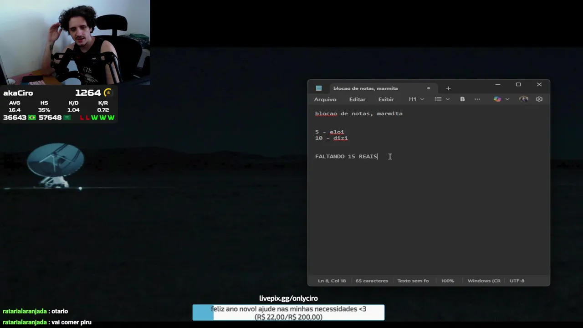Viewport: 583px width, 328px height.
Task: Click the 'blocao de notas, marmita' heading line
Action: pos(359,113)
